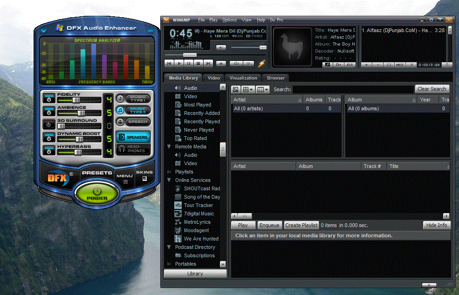Switch to the Video tab

coord(214,78)
